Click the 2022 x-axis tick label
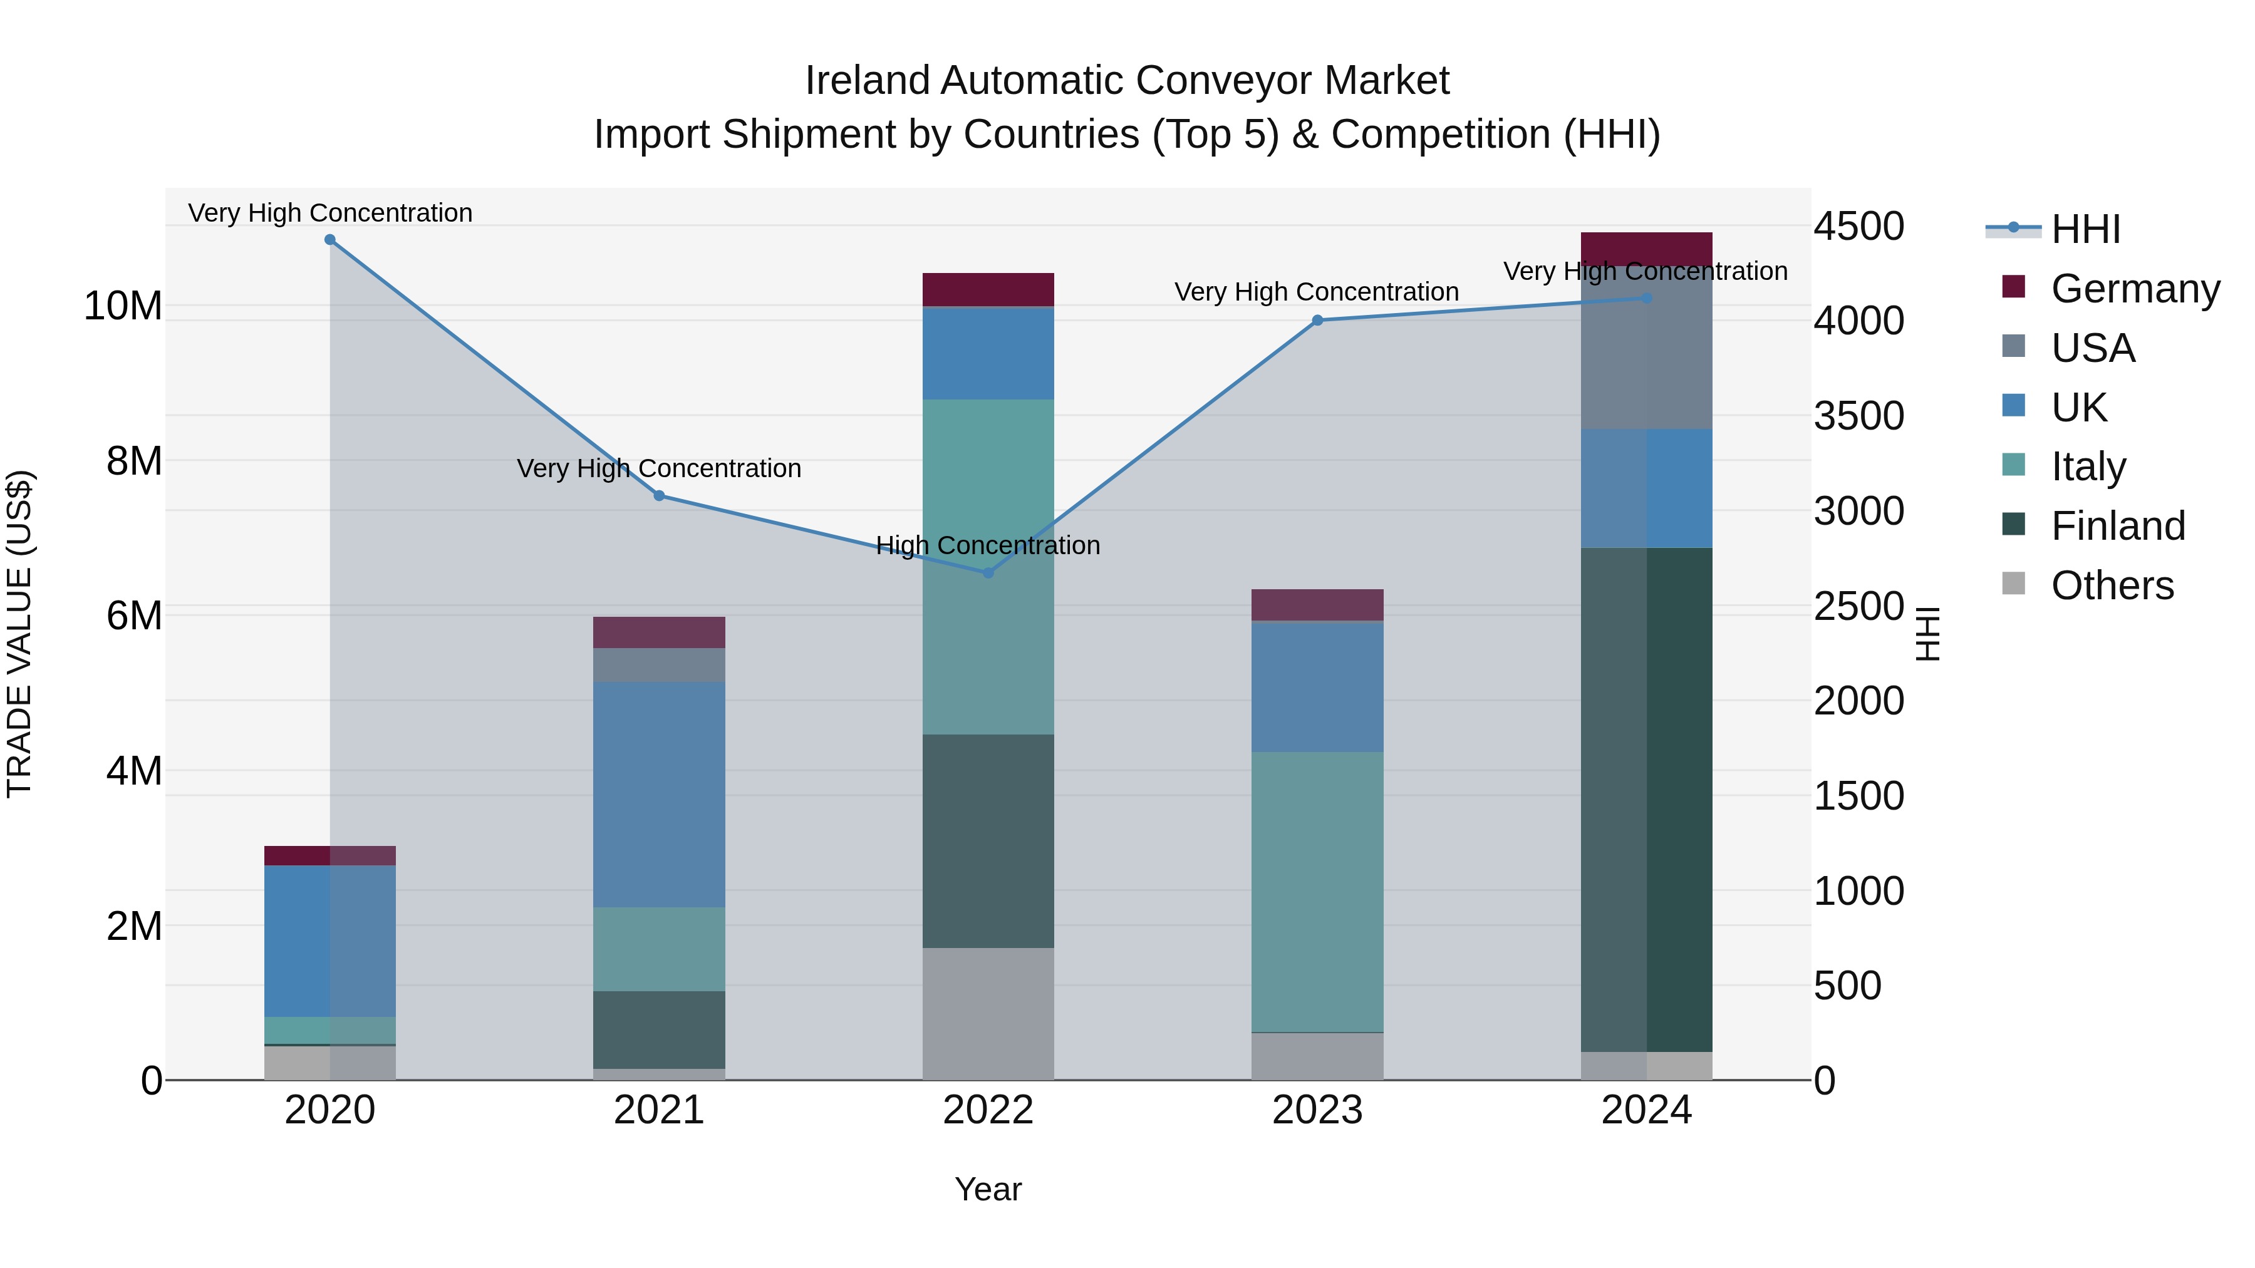 point(988,1110)
